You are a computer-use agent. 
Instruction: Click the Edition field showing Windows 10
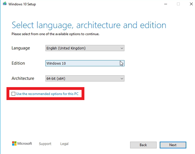click(85, 63)
